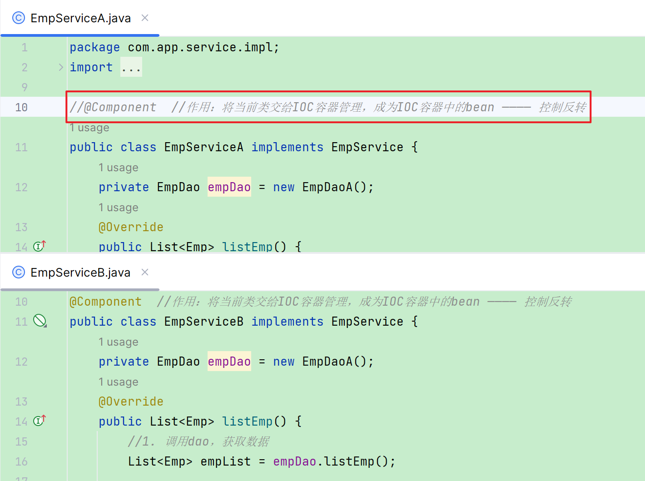645x481 pixels.
Task: Open '1 usage' hint above empDao in EmpServiceA
Action: 119,168
